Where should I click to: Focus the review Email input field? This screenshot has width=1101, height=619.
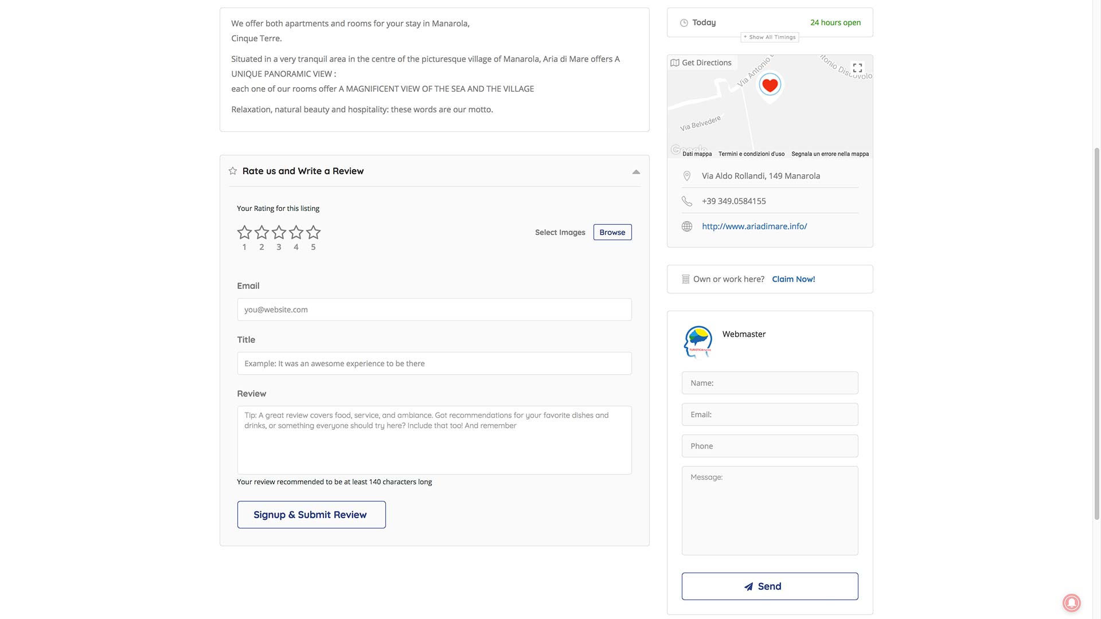(x=434, y=309)
